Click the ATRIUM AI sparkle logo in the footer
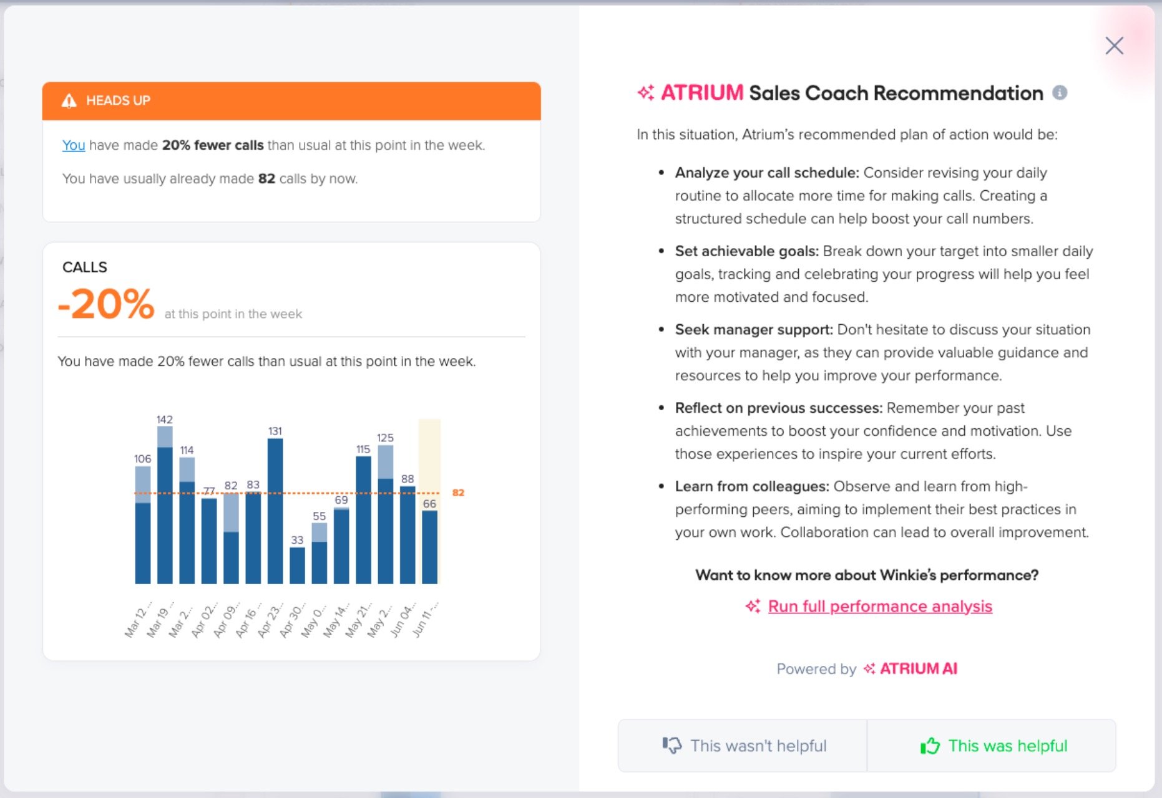 click(x=868, y=668)
